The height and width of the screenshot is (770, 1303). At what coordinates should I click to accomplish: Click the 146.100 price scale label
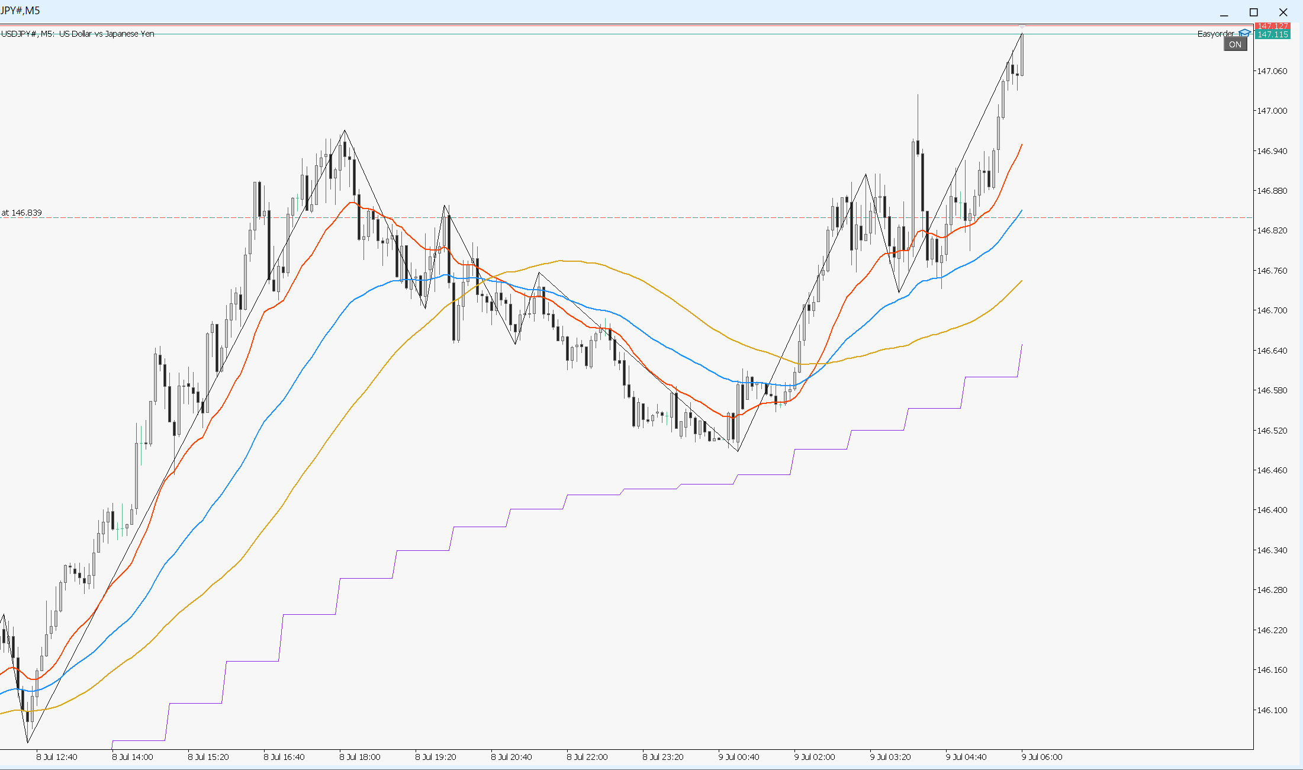(1272, 710)
